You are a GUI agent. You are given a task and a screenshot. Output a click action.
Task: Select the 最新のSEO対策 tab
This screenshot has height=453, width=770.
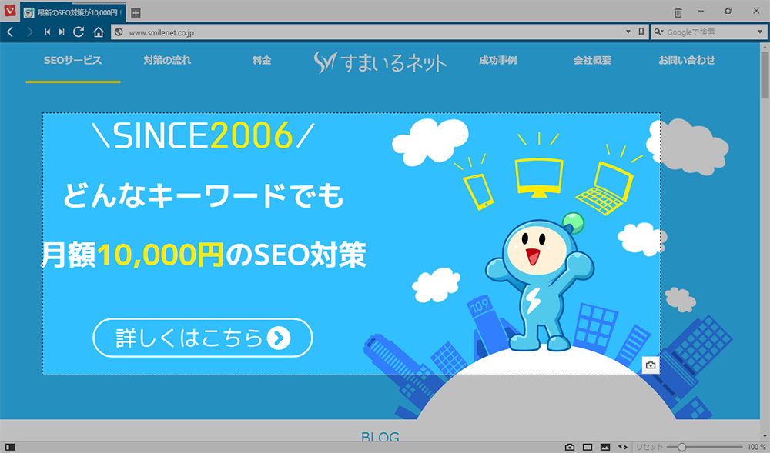(x=73, y=13)
